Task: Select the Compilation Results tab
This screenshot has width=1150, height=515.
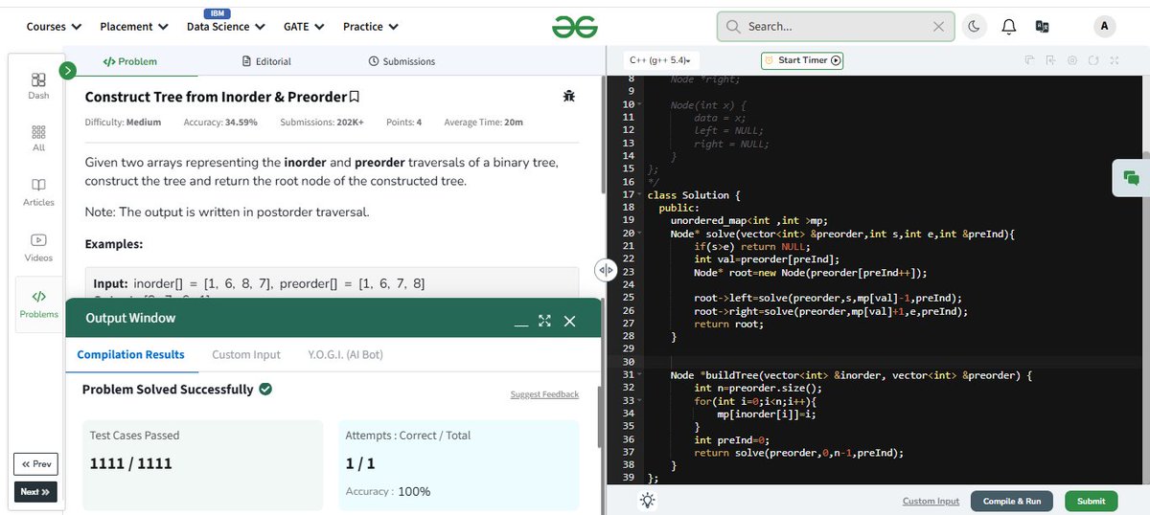Action: click(x=130, y=354)
